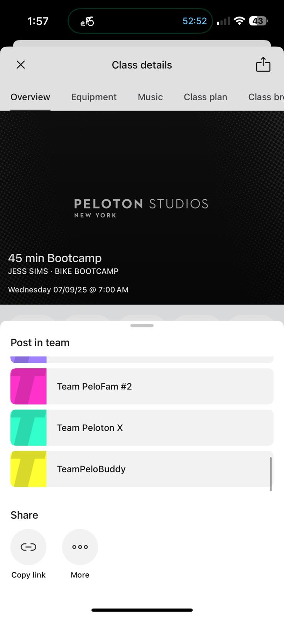Choose TeamPeloBuddy to post in
Screen dimensions: 284x617
pyautogui.click(x=160, y=469)
